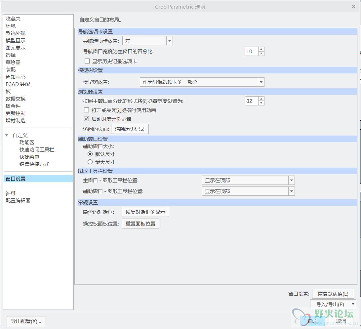This screenshot has width=361, height=329.
Task: Select 钣金件 category
Action: 13,106
